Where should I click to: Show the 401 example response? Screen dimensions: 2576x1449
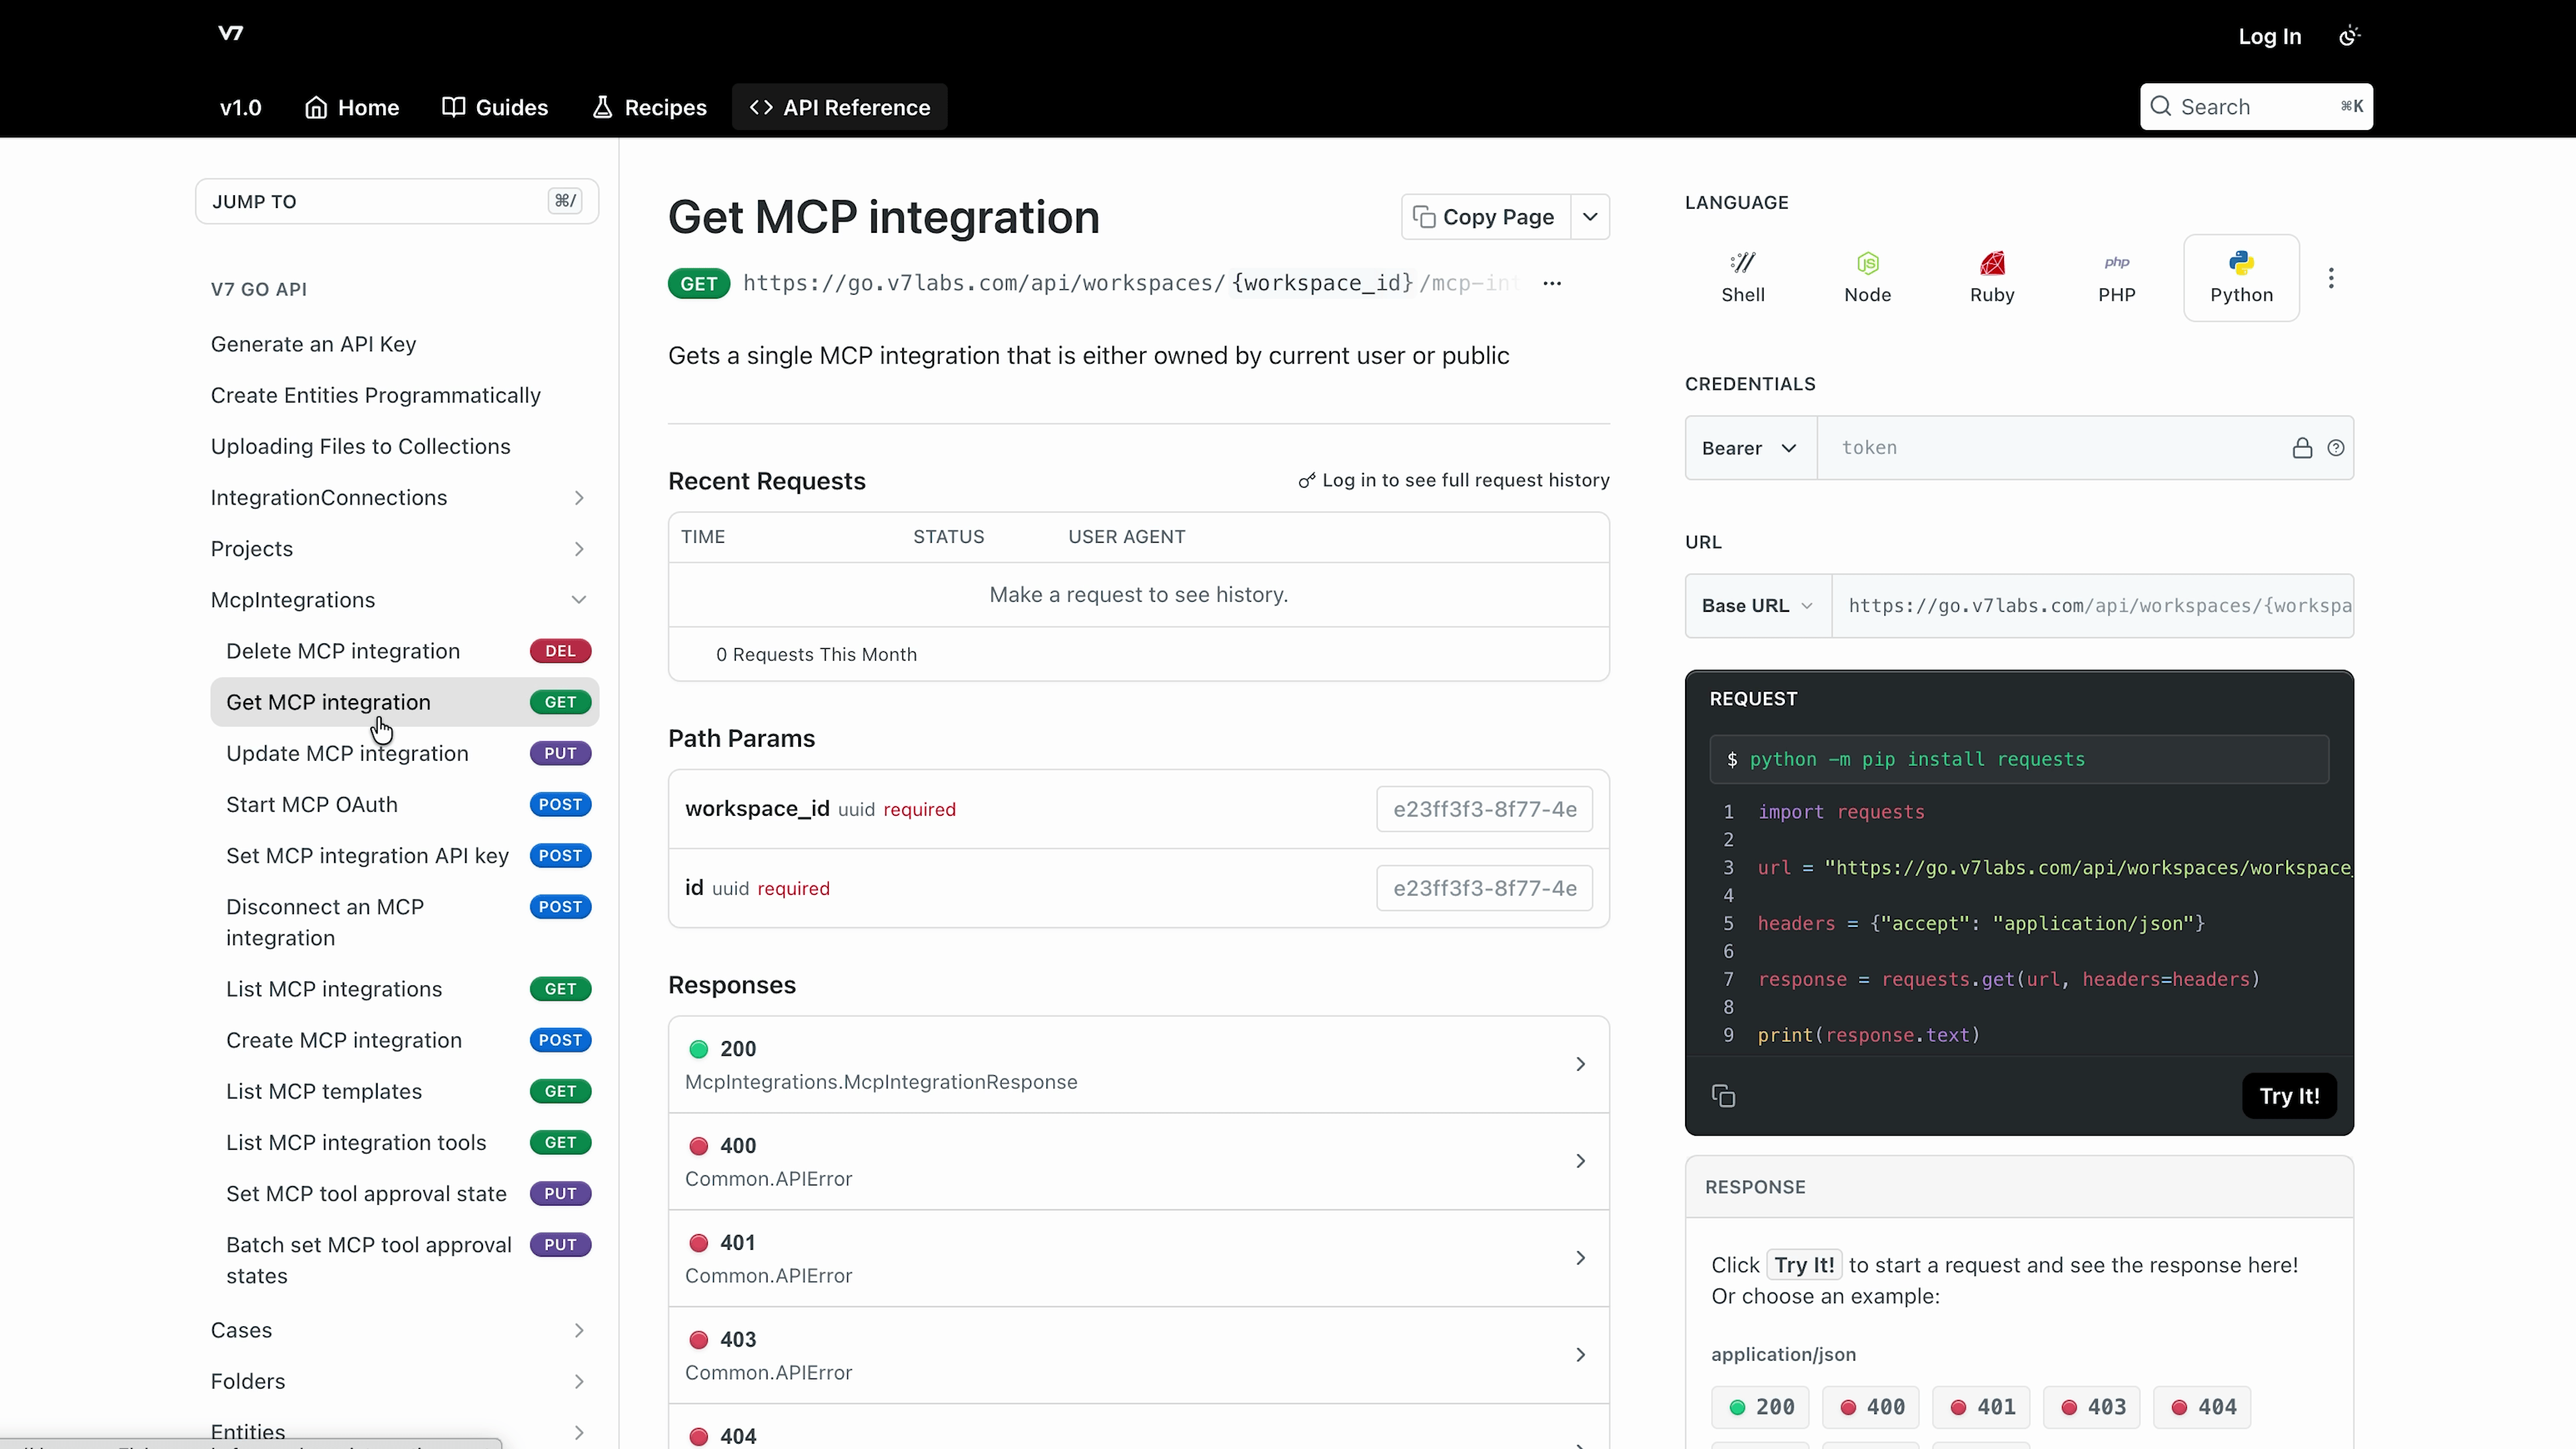(1982, 1407)
